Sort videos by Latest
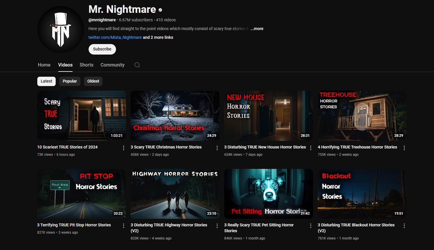The width and height of the screenshot is (434, 250). [x=46, y=81]
